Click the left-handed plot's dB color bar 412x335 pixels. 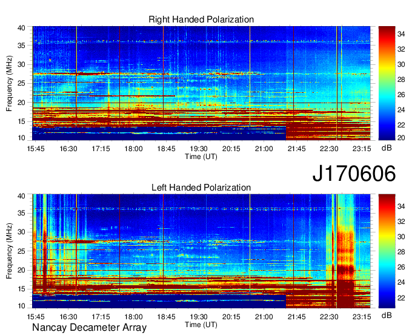point(387,251)
